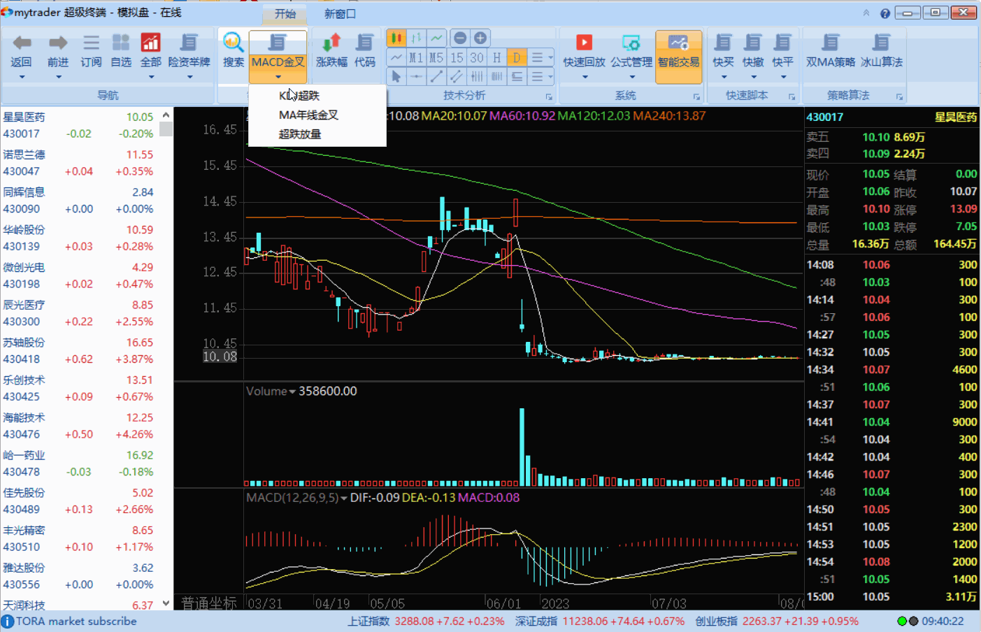Open the 订阅 subscription list
Image resolution: width=981 pixels, height=632 pixels.
click(91, 50)
